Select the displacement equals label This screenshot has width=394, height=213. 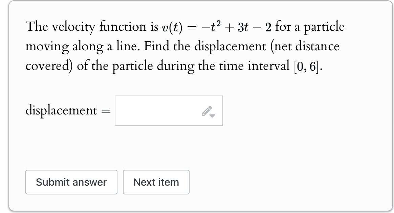click(66, 110)
